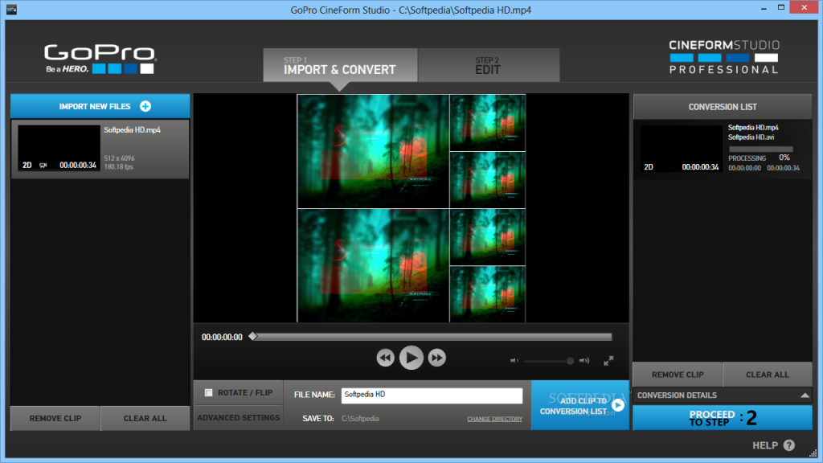Select the Step 1 Import & Convert tab

point(339,64)
